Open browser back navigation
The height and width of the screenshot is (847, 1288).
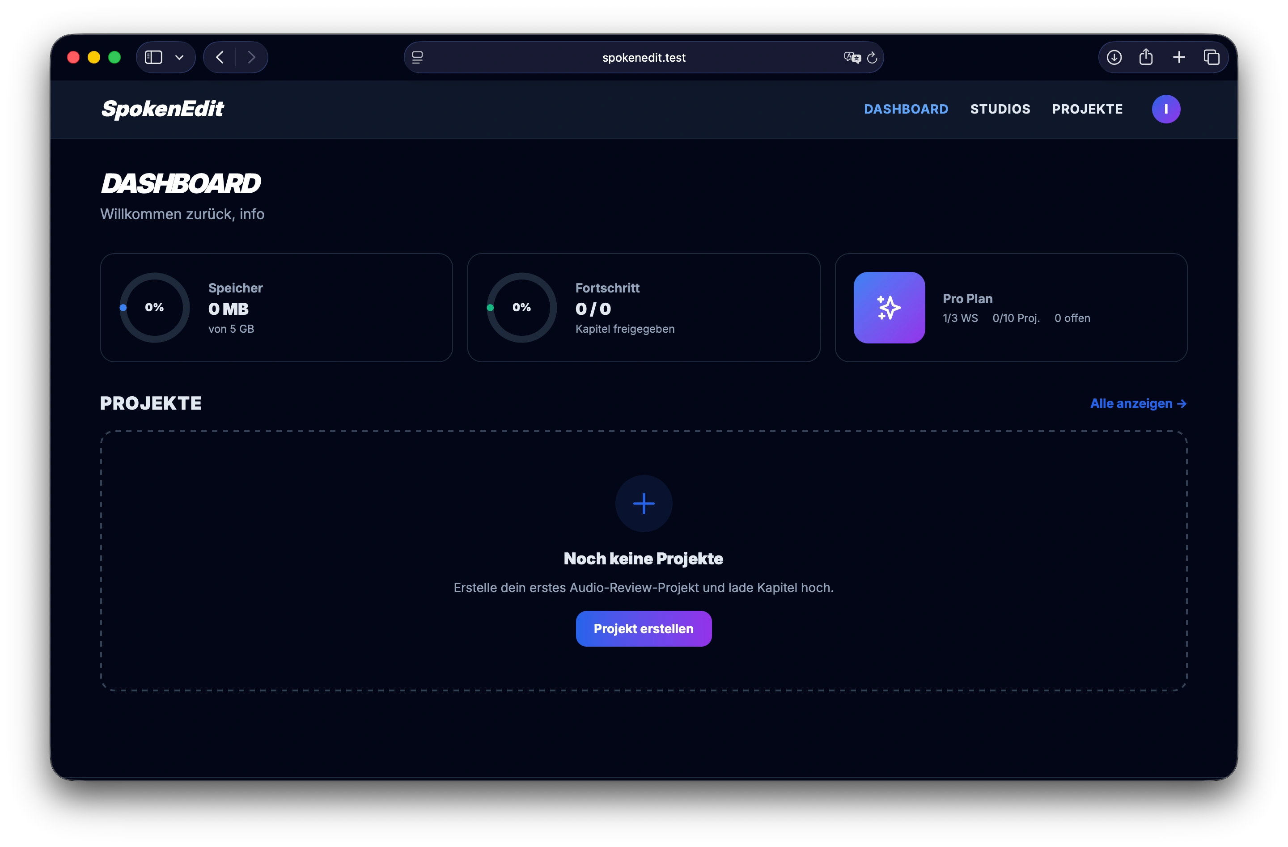coord(219,57)
